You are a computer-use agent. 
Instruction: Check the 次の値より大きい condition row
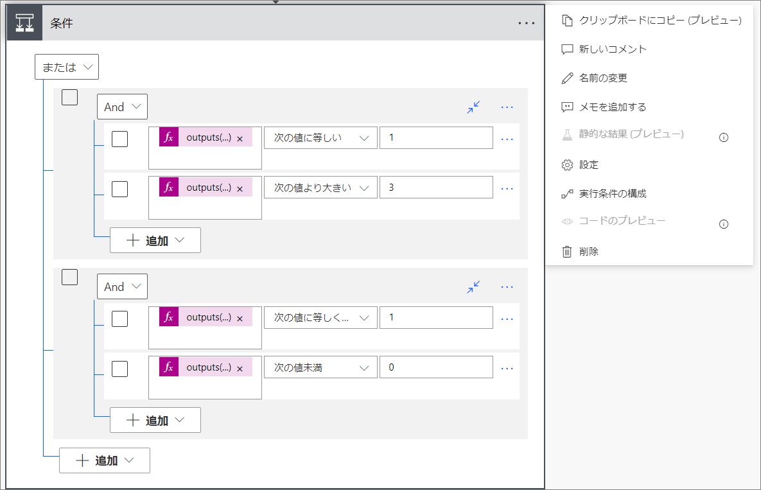coord(120,189)
